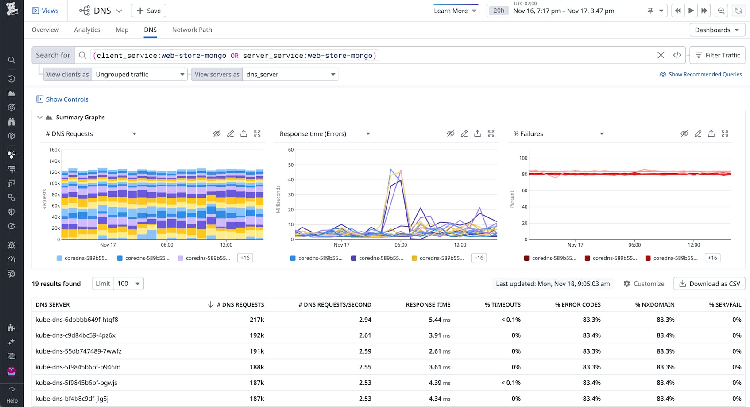Open recent history from the sidebar
Viewport: 750px width, 407px height.
[x=12, y=79]
